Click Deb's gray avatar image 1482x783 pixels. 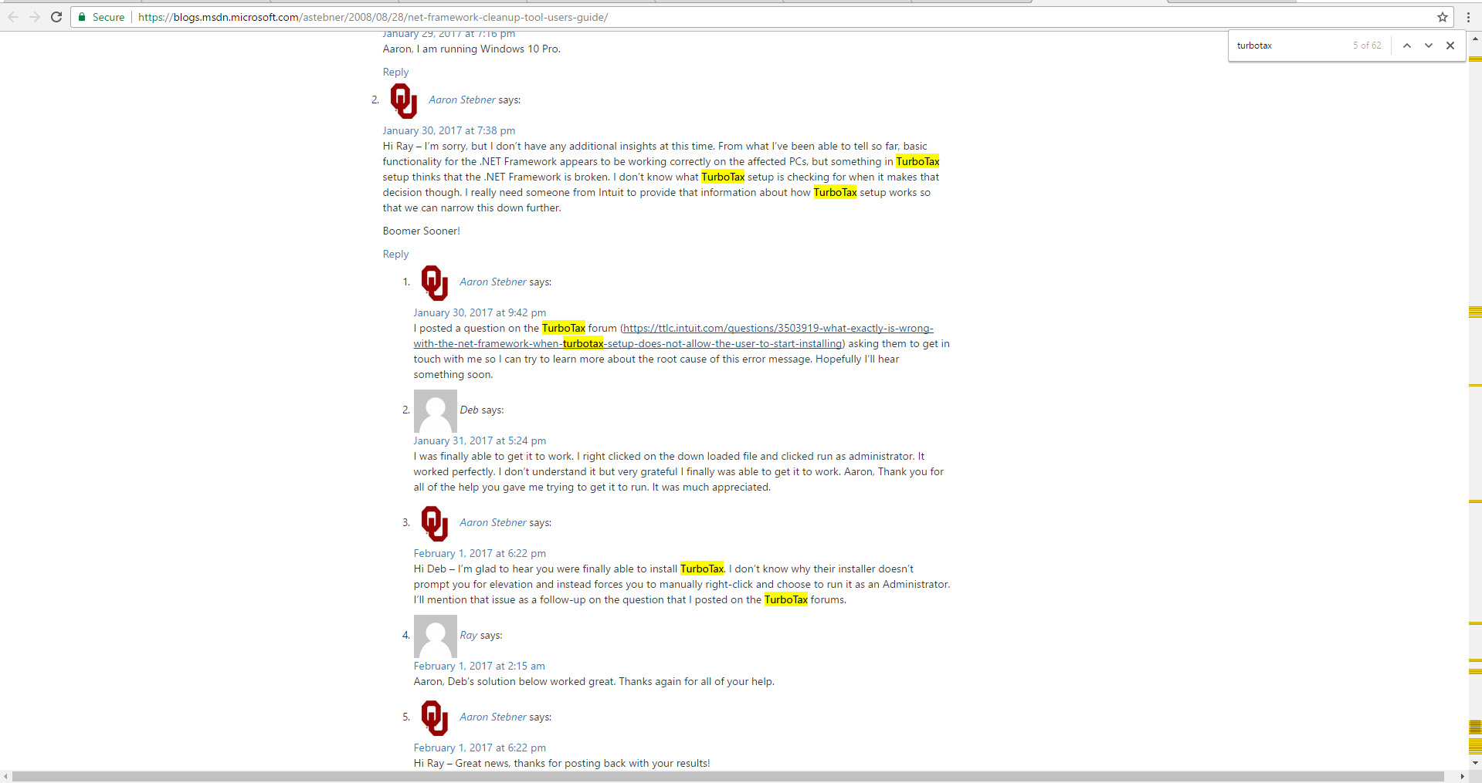point(436,411)
